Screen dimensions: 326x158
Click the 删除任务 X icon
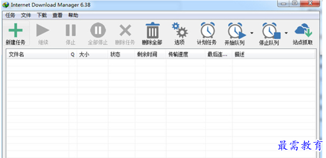coord(125,31)
